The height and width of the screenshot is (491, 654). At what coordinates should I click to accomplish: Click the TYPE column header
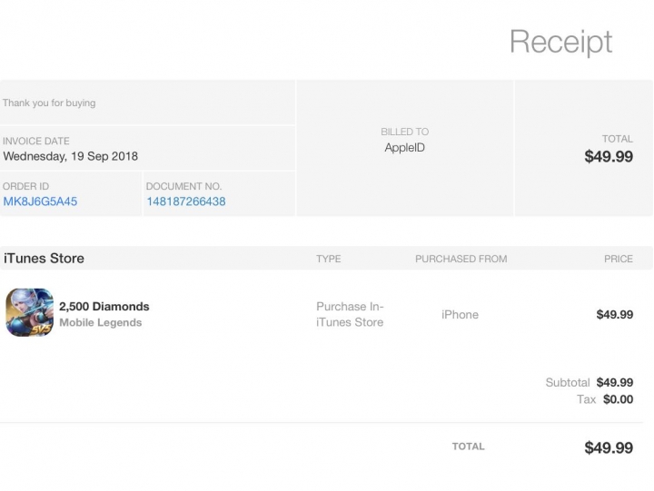coord(329,259)
